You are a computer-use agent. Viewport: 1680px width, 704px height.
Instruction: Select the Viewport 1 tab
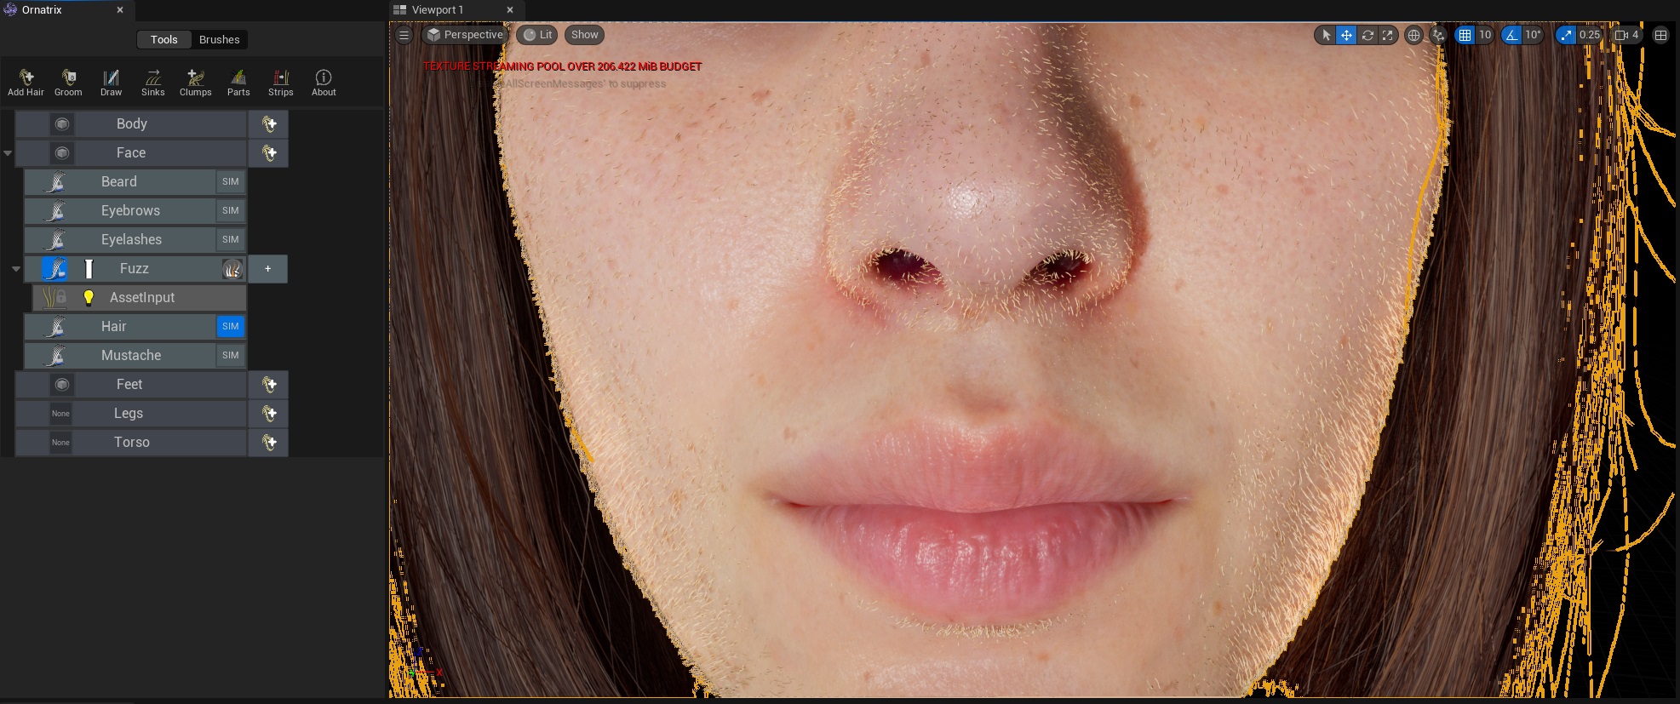(438, 10)
